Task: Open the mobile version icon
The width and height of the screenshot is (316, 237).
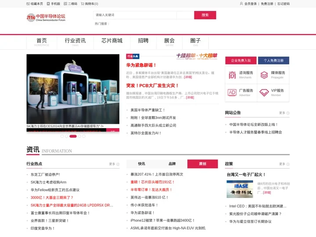Action: tap(48, 4)
